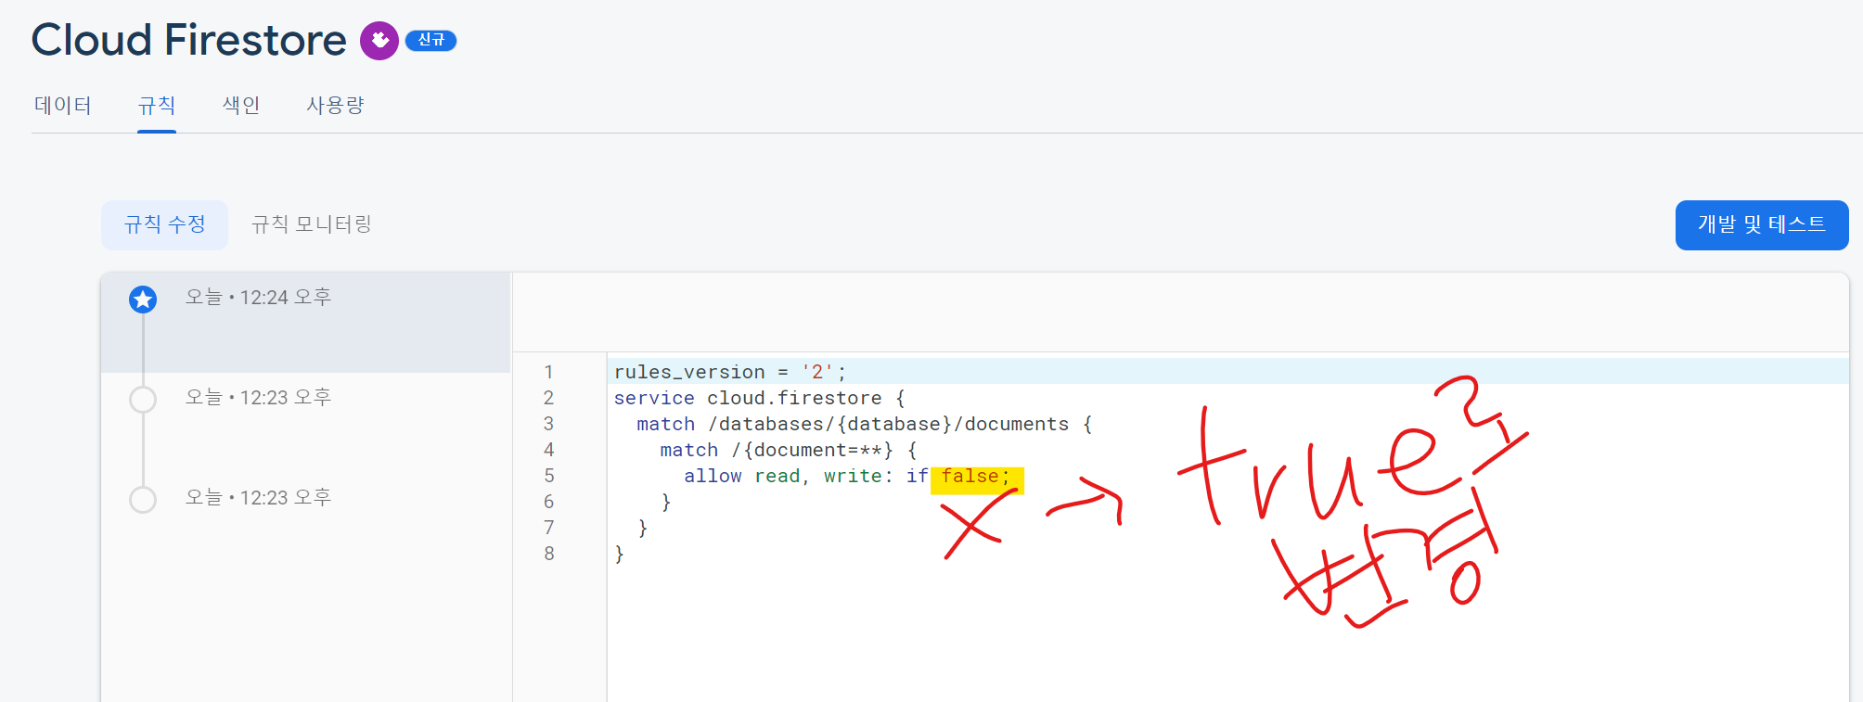Click the match /databases/{database}/documents line

tap(864, 424)
